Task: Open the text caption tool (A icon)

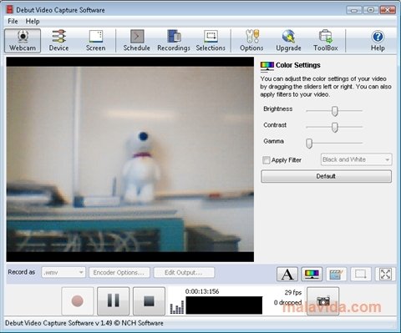Action: click(287, 274)
